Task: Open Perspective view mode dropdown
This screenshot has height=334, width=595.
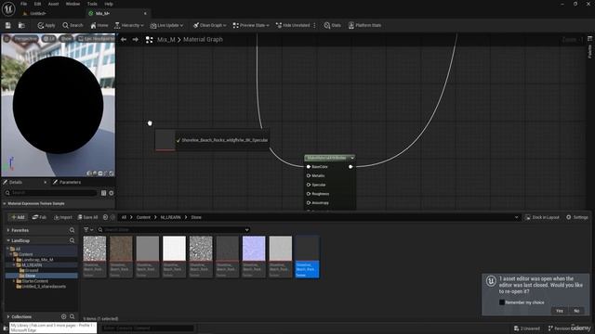Action: pyautogui.click(x=26, y=39)
